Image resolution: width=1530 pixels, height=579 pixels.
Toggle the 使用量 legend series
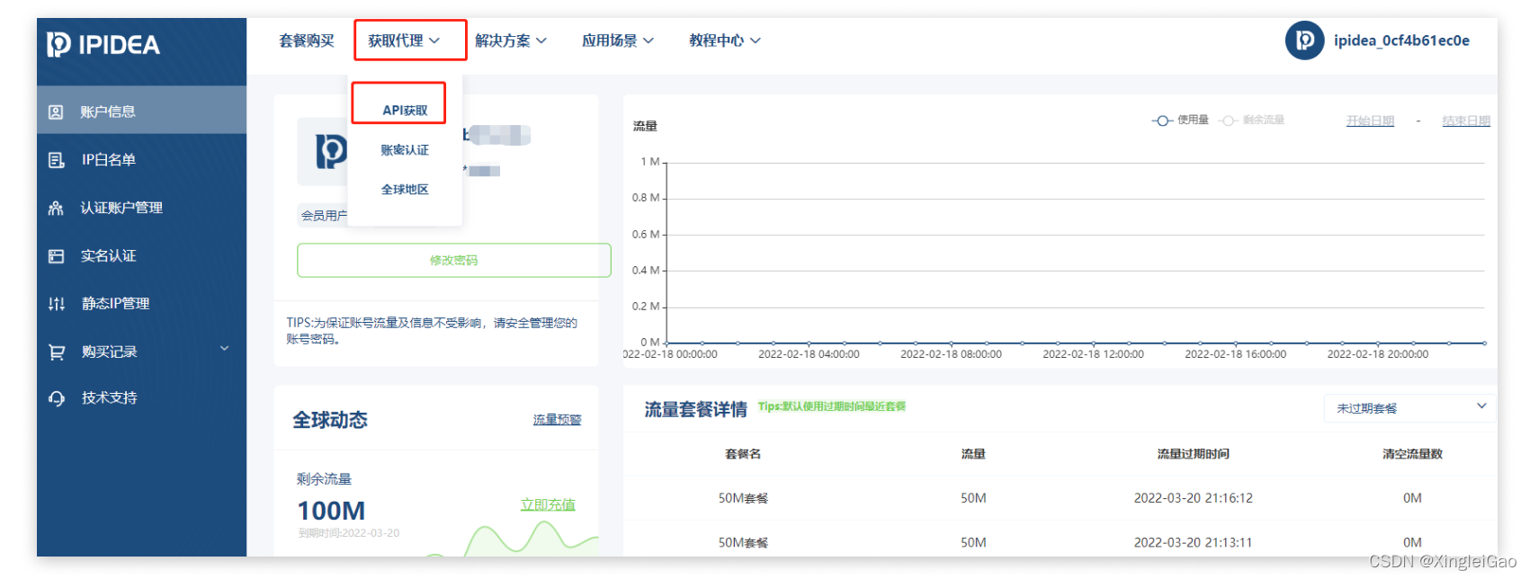(1180, 120)
